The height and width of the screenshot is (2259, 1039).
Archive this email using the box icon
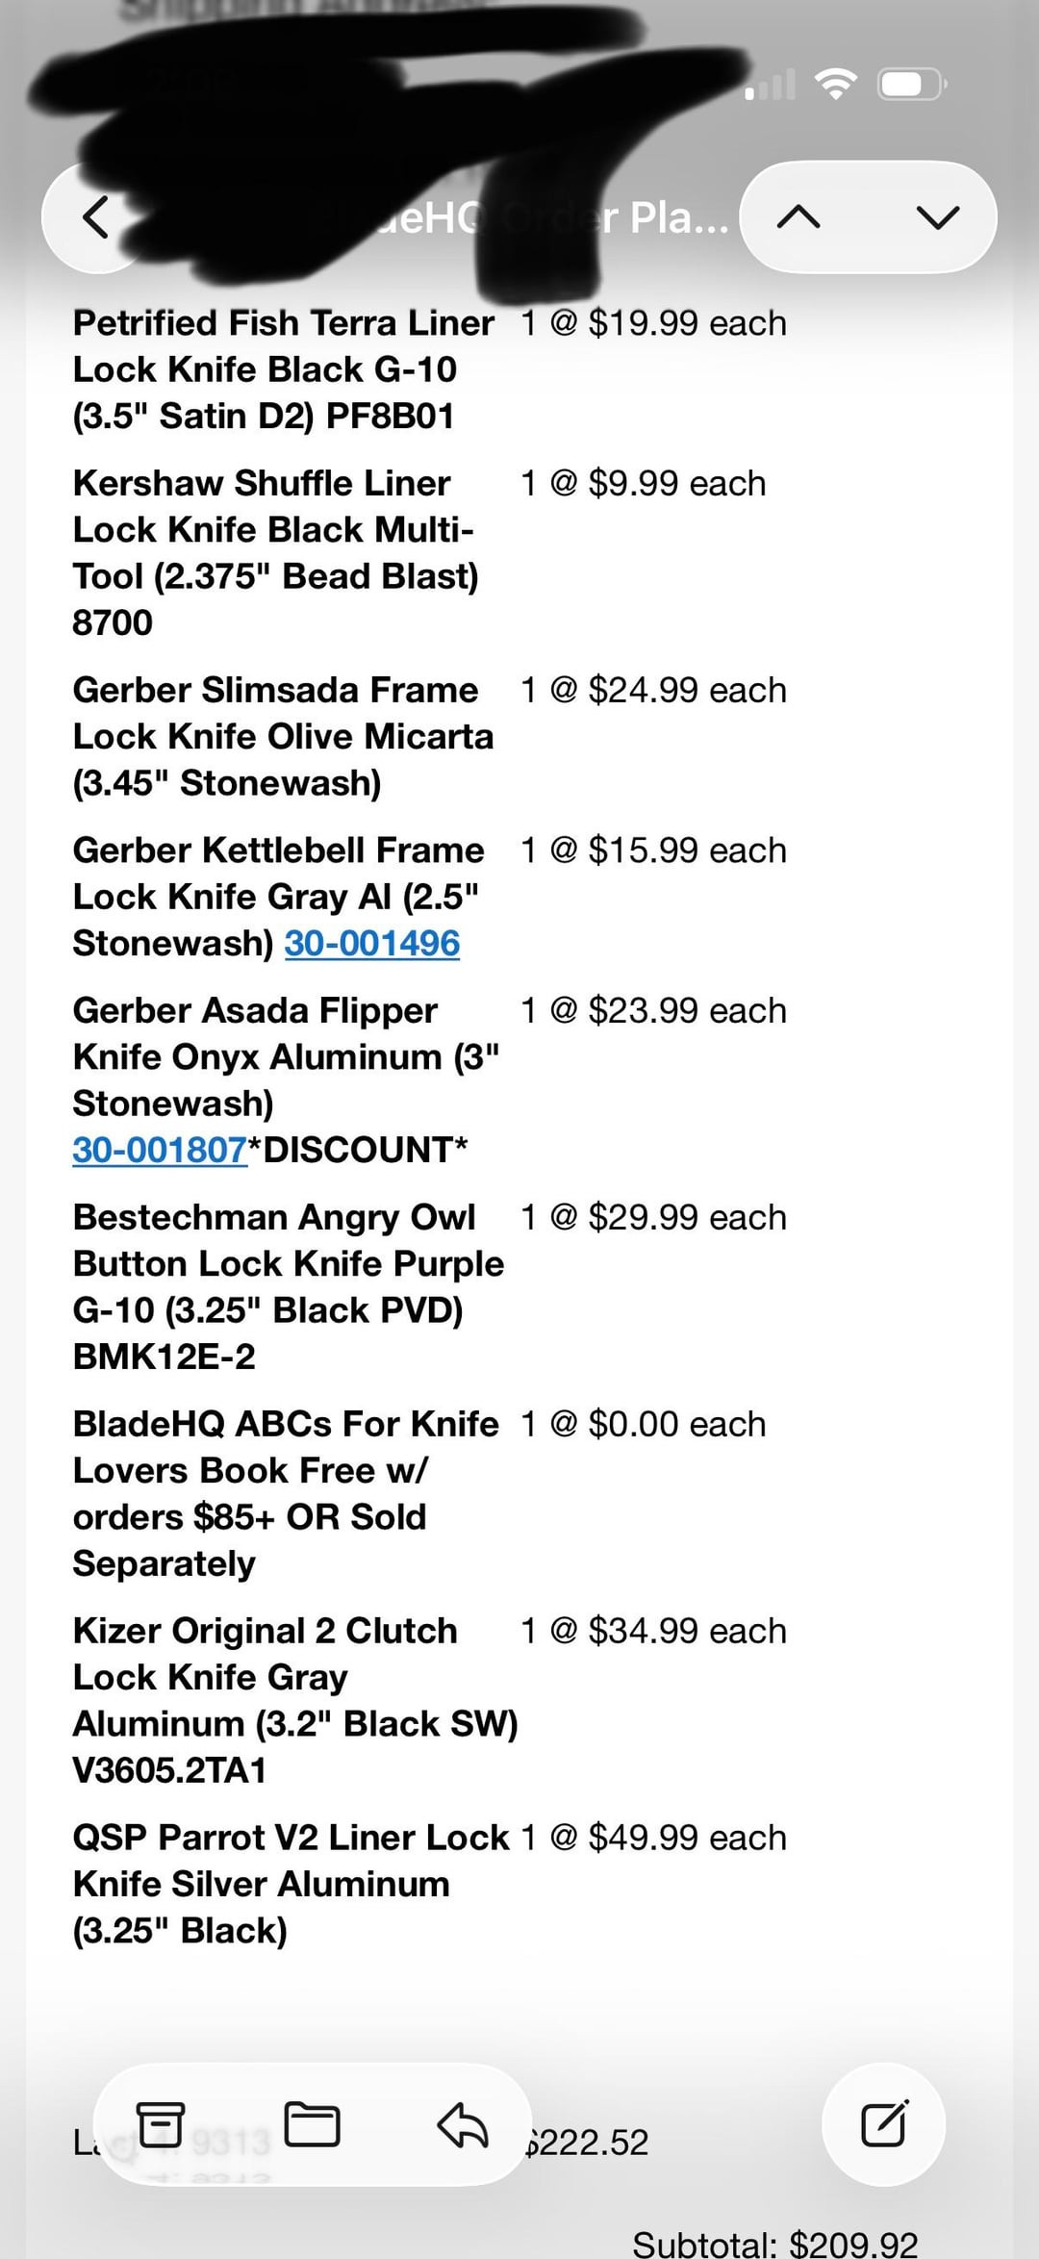click(x=161, y=2124)
